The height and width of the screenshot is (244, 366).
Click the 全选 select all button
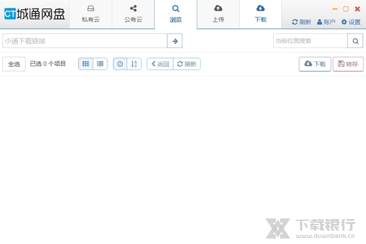tap(14, 64)
